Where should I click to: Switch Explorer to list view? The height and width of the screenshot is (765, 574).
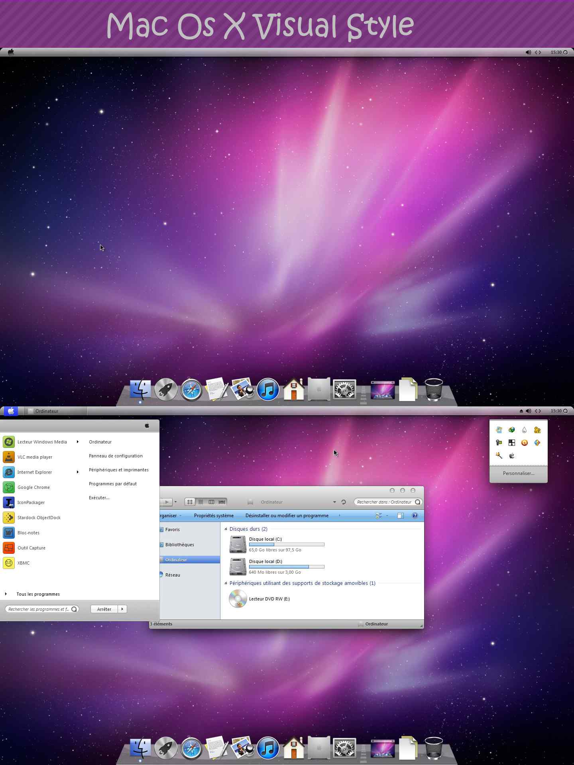(201, 502)
